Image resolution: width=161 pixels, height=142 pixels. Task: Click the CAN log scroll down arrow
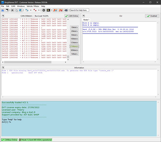coord(68,59)
